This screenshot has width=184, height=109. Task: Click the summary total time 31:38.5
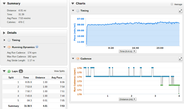(x=28, y=106)
